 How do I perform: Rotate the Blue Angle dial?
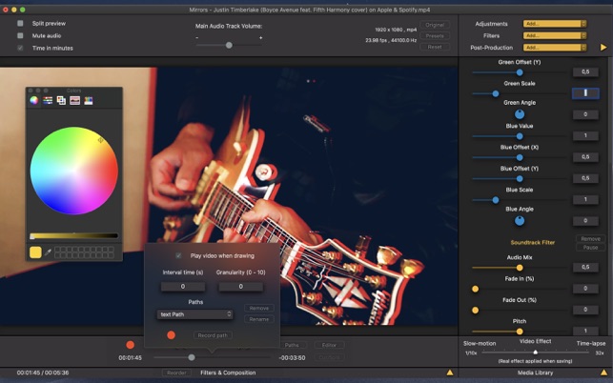(520, 221)
